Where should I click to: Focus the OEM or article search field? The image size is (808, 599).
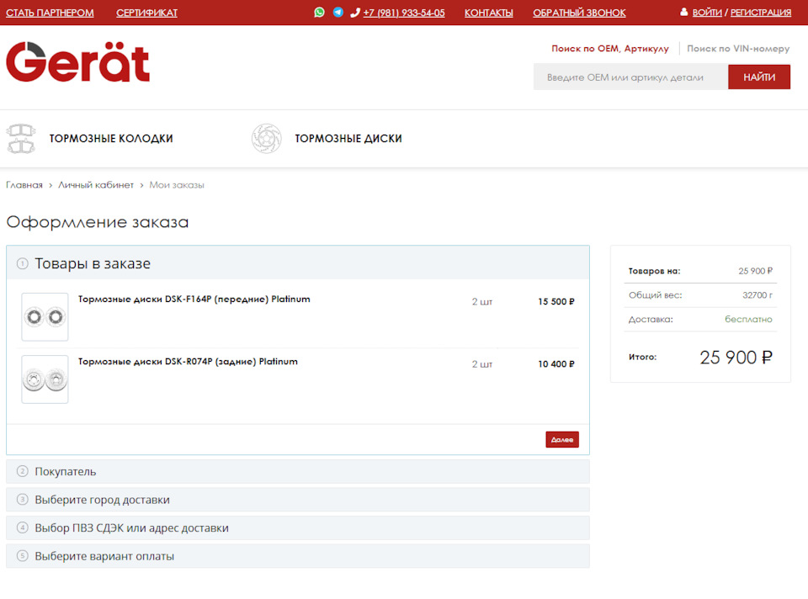pyautogui.click(x=630, y=77)
